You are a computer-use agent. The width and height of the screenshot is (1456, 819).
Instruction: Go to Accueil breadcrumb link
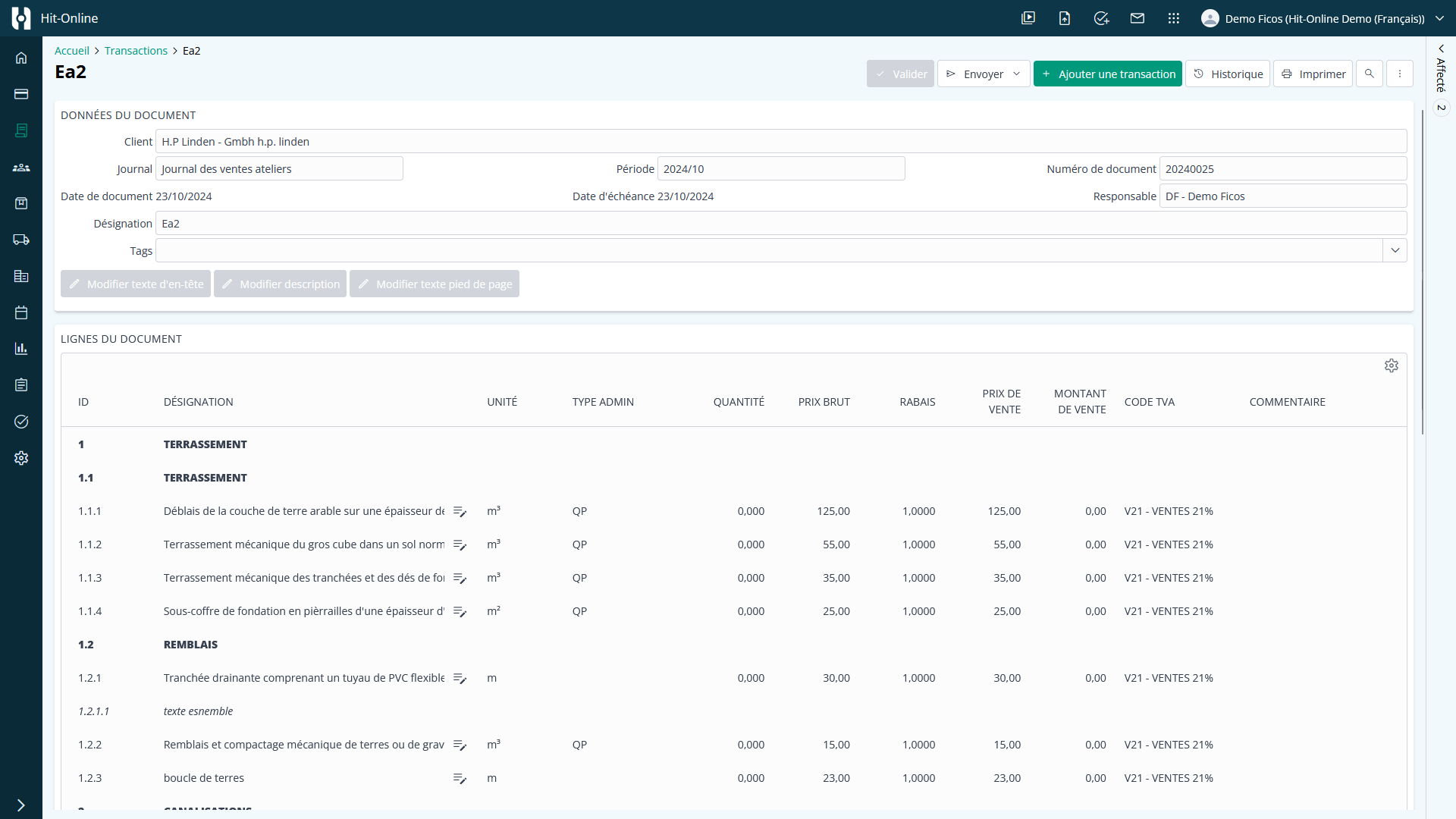[x=72, y=51]
